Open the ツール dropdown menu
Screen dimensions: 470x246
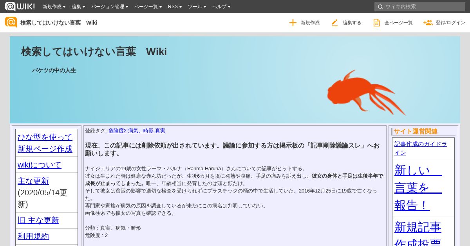coord(197,7)
